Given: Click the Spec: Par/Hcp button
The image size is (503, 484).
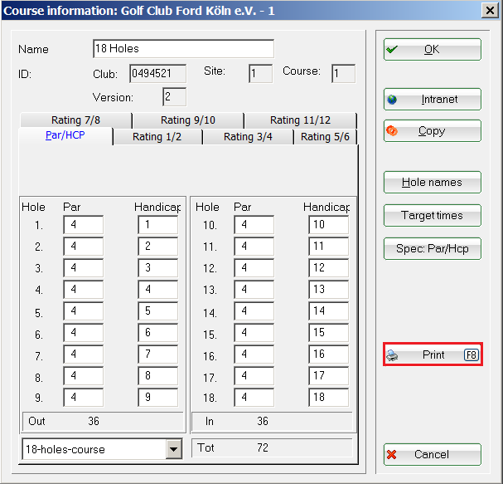Looking at the screenshot, I should point(432,248).
